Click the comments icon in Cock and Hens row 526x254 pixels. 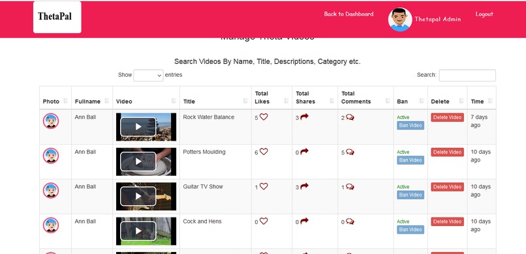tap(350, 221)
